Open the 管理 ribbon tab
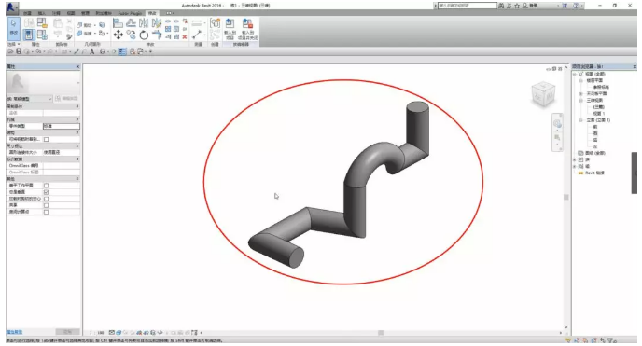The image size is (642, 346). (85, 13)
